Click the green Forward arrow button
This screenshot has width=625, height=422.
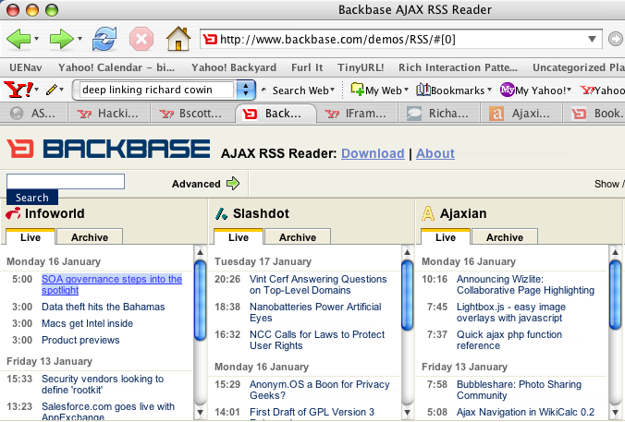[62, 40]
